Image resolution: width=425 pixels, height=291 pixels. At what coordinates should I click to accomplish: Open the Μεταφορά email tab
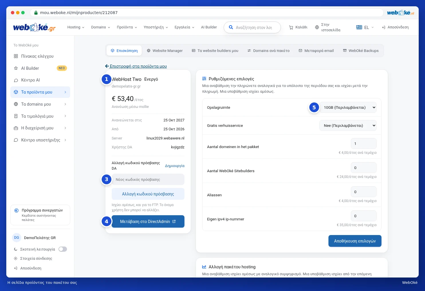[x=316, y=51]
